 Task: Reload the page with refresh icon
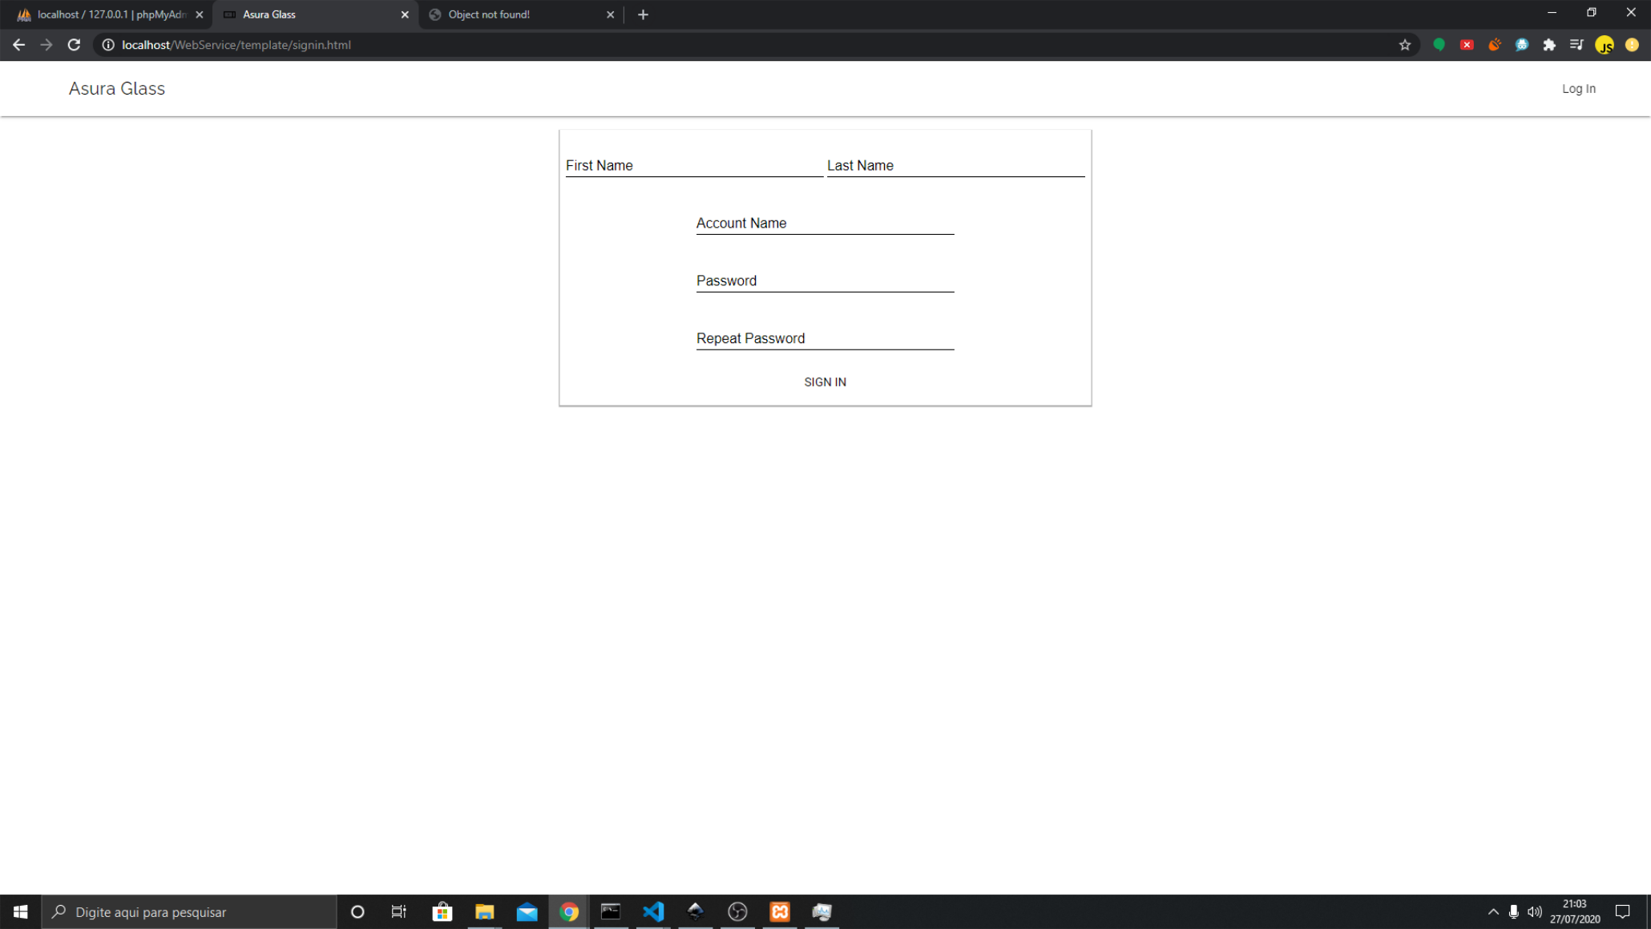coord(74,45)
